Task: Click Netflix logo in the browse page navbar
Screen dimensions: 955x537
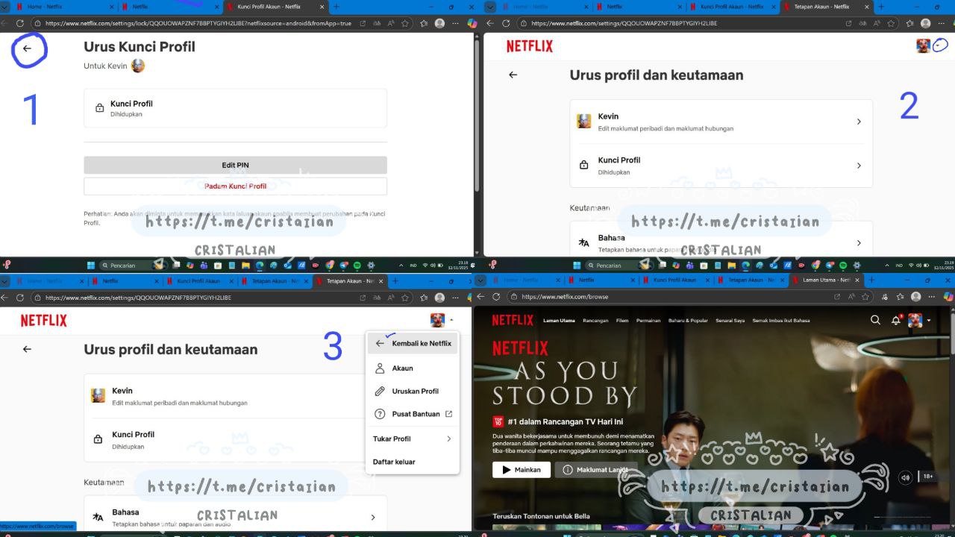Action: tap(513, 320)
